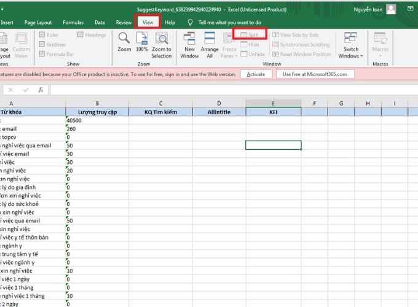The height and width of the screenshot is (307, 418).
Task: Select the cell việc y tế thôn bản
Action: coord(33,237)
